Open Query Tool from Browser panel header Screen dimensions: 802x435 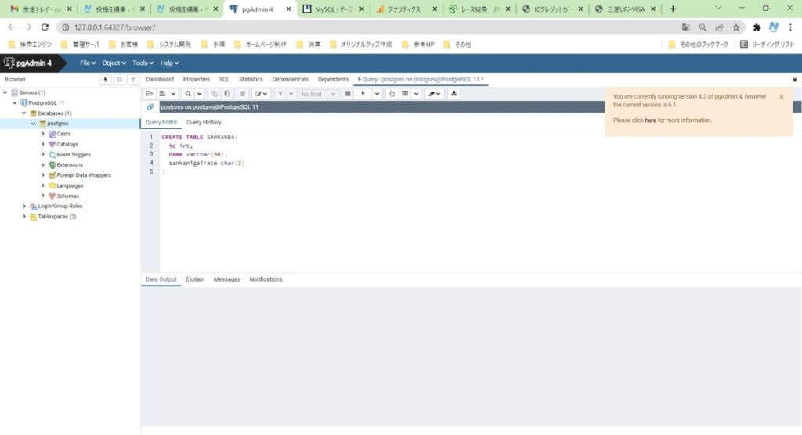[x=106, y=80]
